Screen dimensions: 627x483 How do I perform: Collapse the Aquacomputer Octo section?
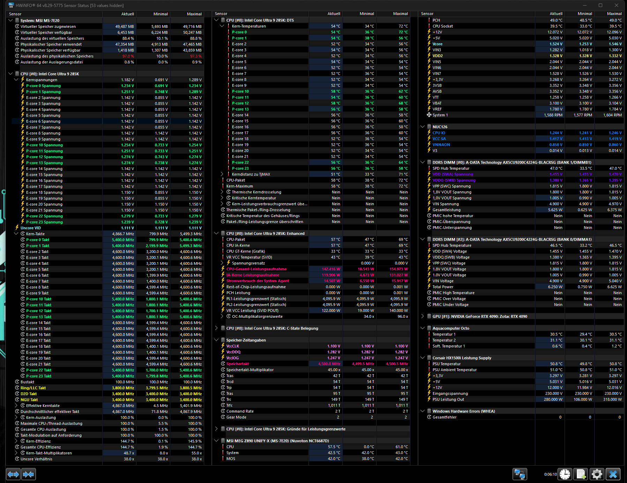[x=423, y=328]
